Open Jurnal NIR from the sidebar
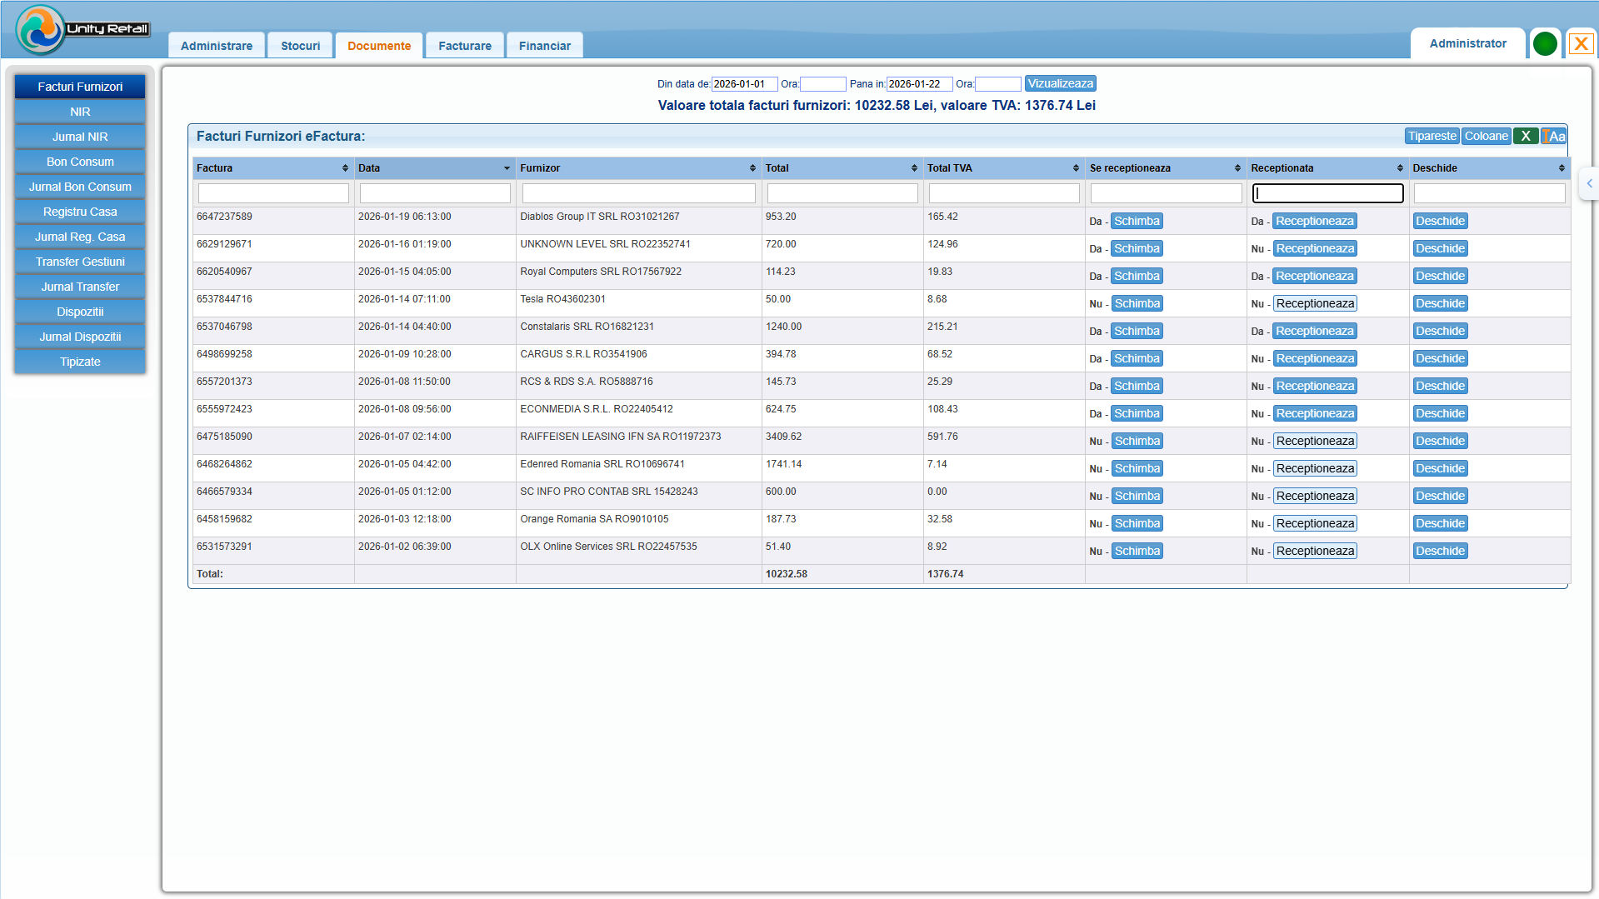 click(80, 137)
